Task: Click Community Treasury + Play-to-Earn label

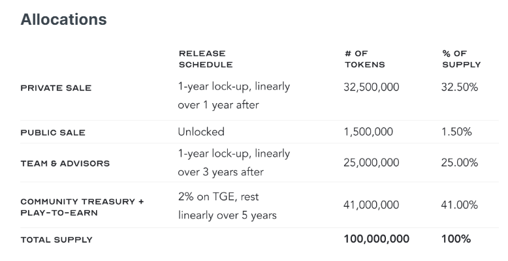Action: (x=82, y=207)
